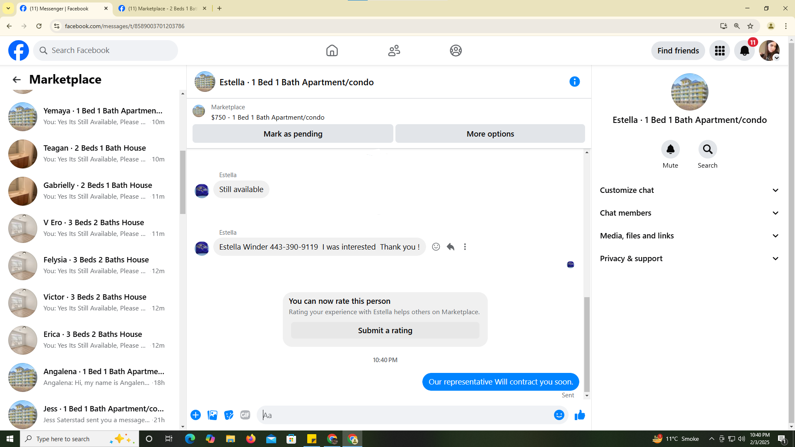Open the Facebook logo home link

tap(19, 50)
